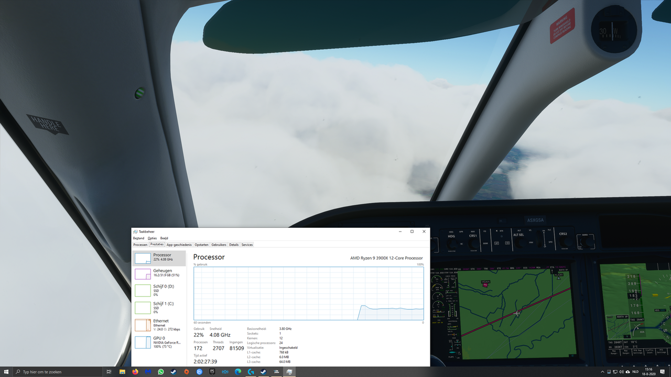Click the 4.08 GHz speed value

pos(220,335)
